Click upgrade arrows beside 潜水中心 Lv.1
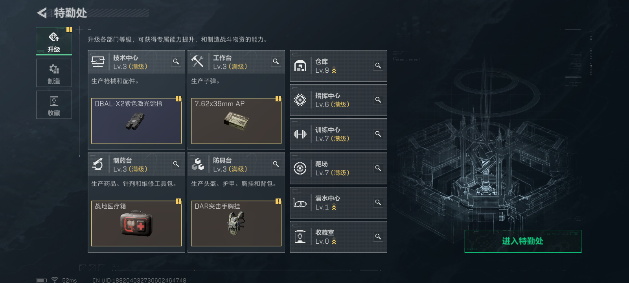The height and width of the screenshot is (283, 629). point(334,208)
